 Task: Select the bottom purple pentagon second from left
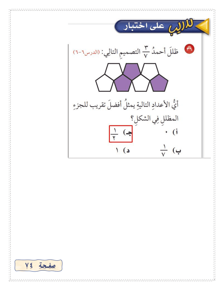[123, 83]
